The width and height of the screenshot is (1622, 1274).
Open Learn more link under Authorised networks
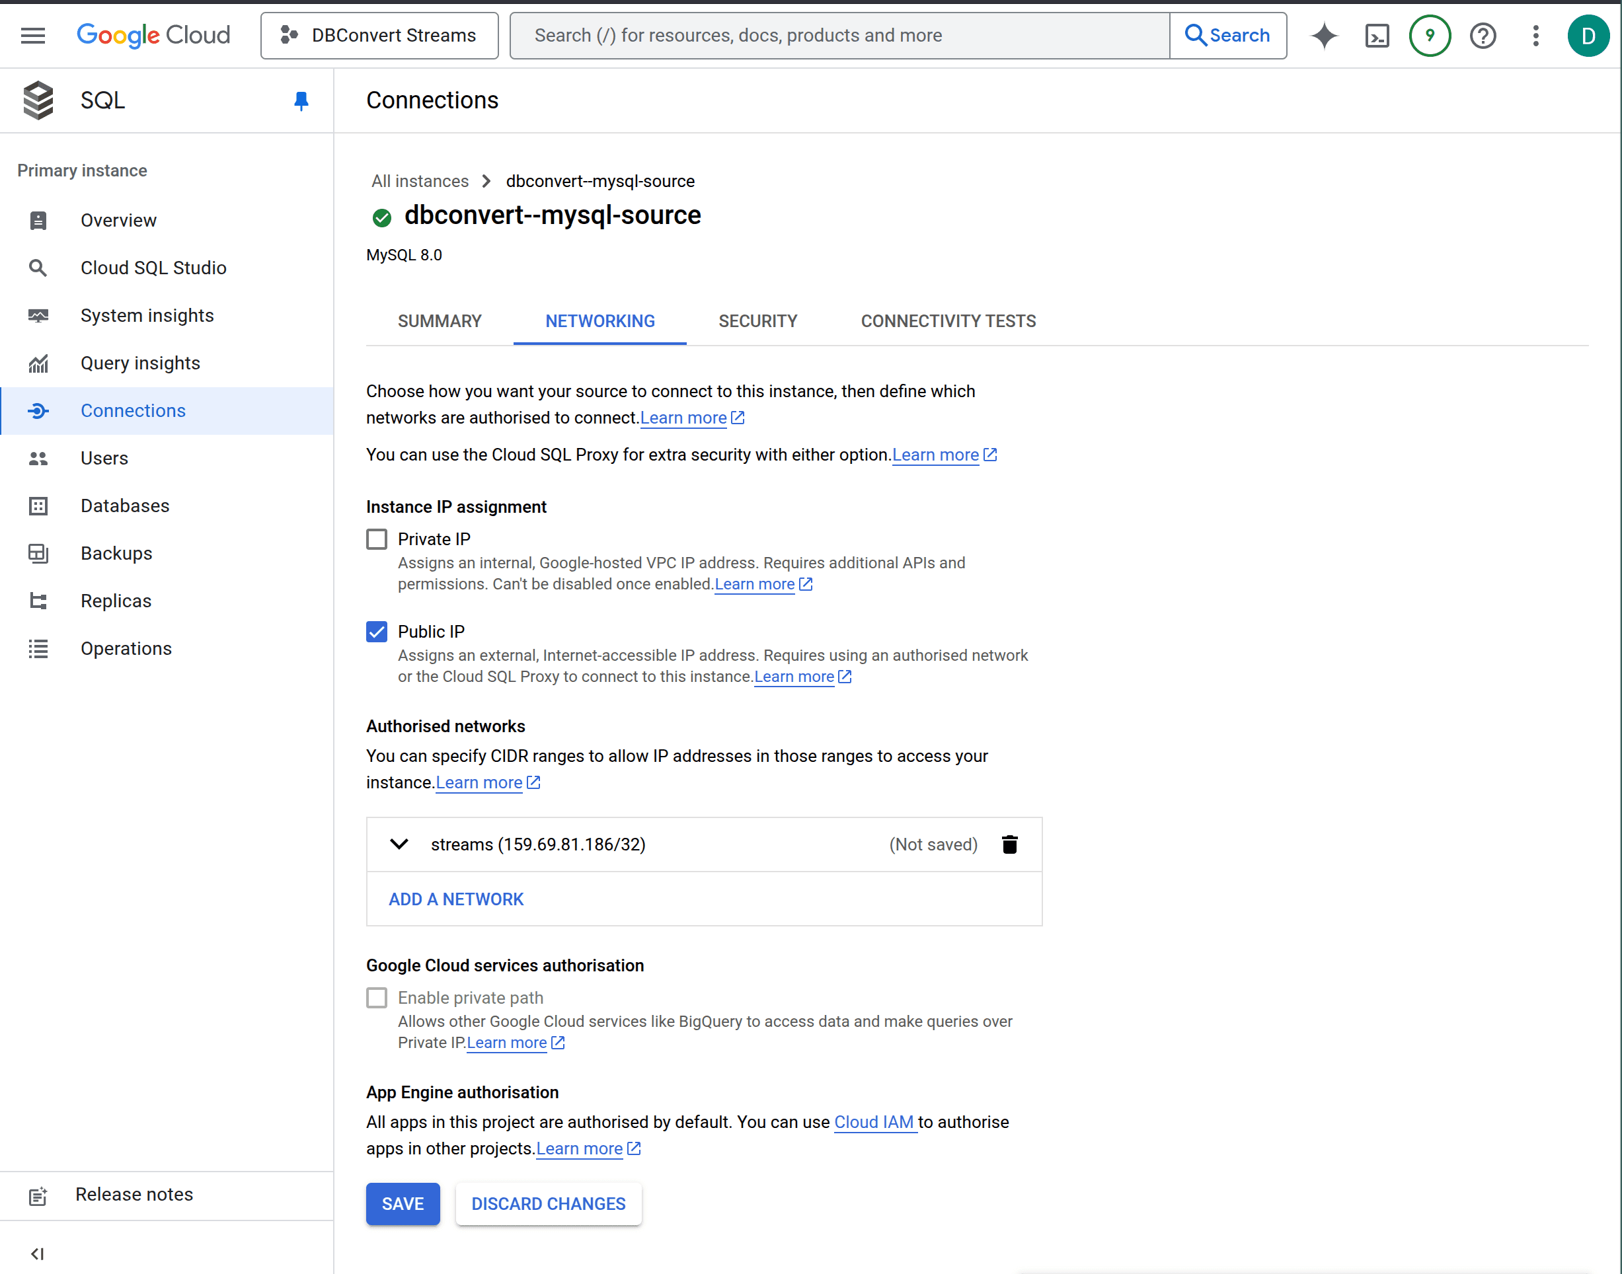(488, 782)
